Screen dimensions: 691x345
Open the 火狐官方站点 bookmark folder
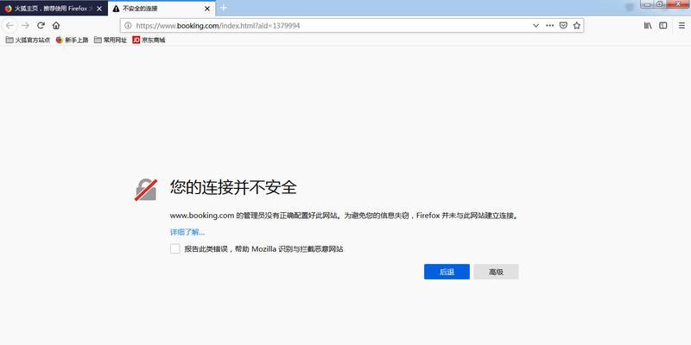click(28, 40)
